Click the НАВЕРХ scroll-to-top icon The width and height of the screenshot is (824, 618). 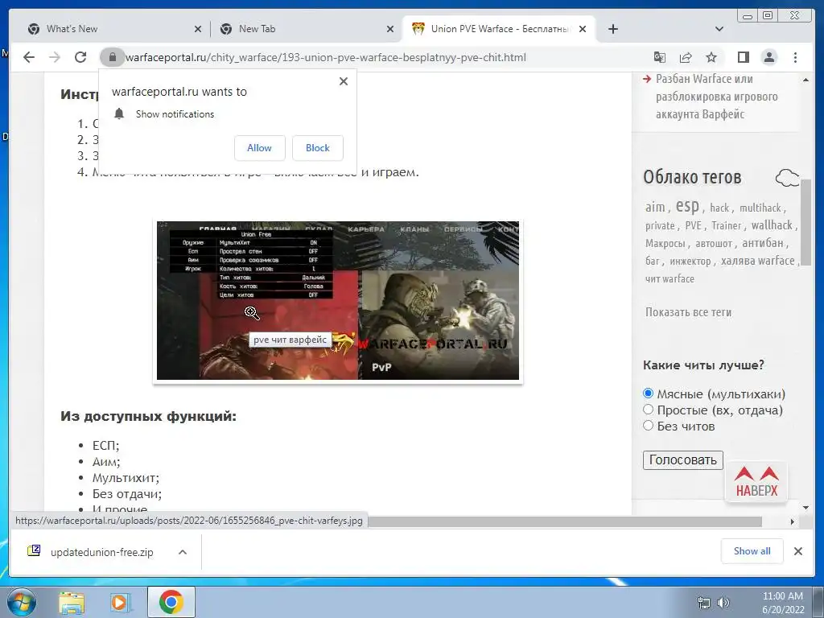coord(756,481)
